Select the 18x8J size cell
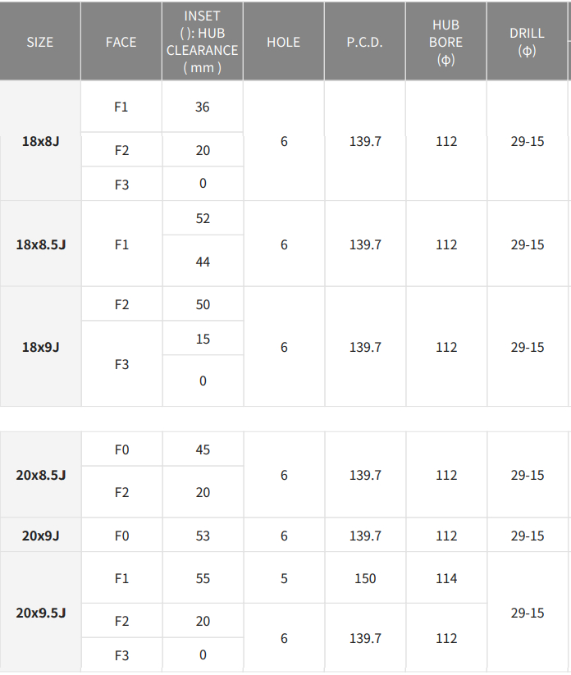This screenshot has width=571, height=675. pyautogui.click(x=40, y=141)
